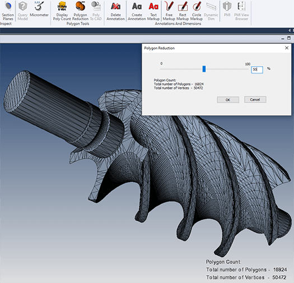Click the Polygon Tools group label
Screen dimensions: 294x283
point(78,24)
